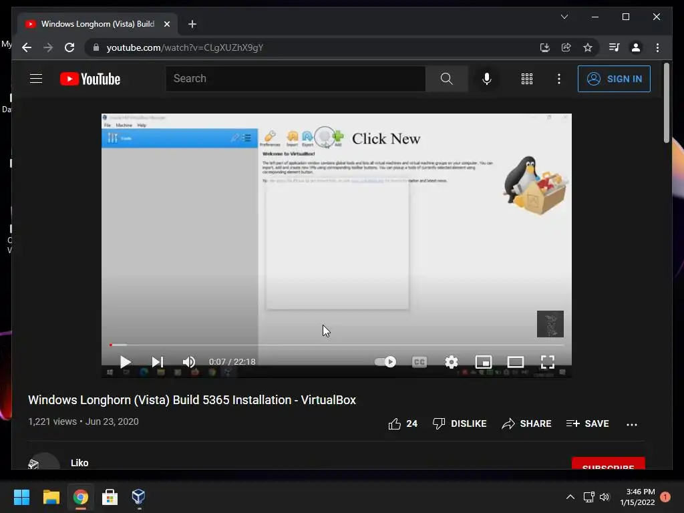Reload the current page
The image size is (684, 513).
[x=69, y=47]
